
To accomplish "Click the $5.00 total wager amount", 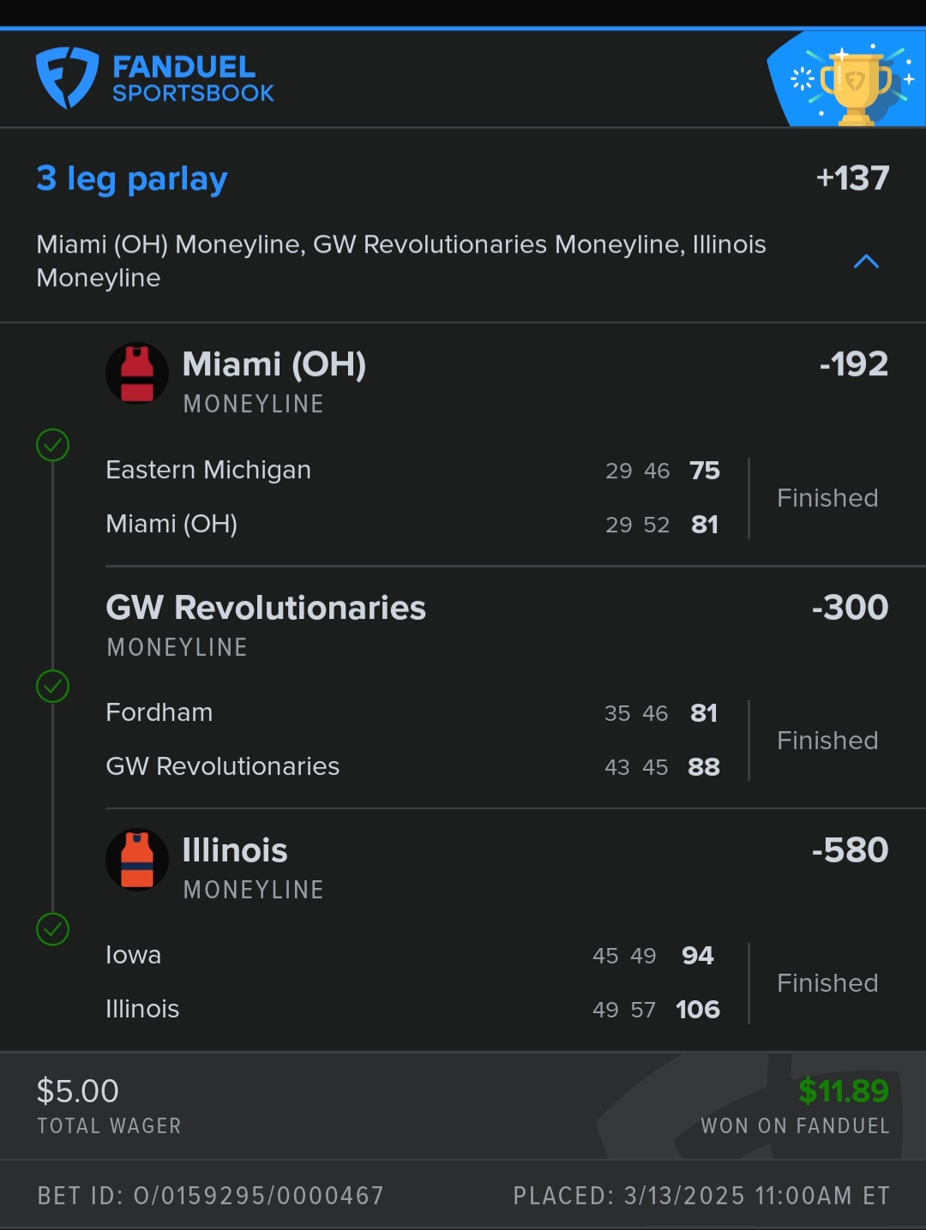I will 78,1091.
